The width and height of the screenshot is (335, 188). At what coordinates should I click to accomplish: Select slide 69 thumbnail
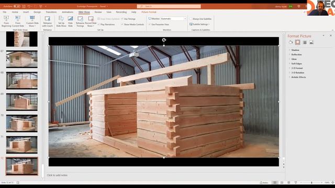pos(22,102)
